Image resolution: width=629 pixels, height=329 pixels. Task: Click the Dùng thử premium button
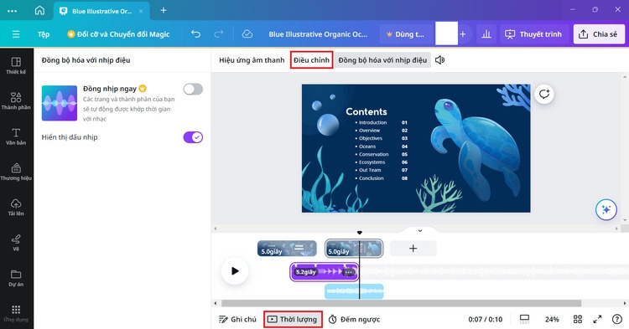click(x=406, y=34)
